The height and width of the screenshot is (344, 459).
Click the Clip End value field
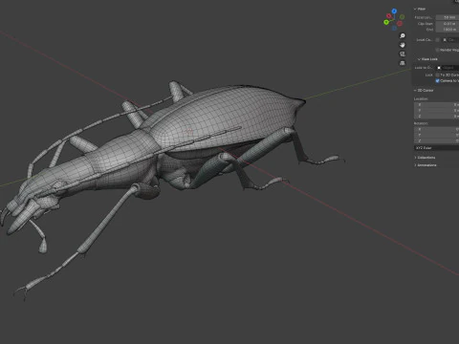pyautogui.click(x=448, y=30)
